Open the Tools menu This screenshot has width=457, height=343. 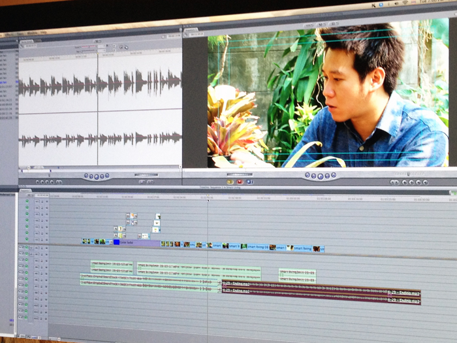20,34
